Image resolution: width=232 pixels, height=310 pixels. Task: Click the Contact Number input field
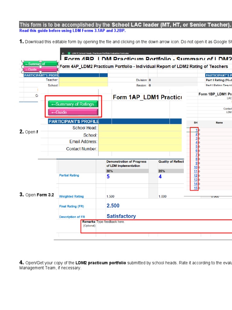[x=140, y=148]
